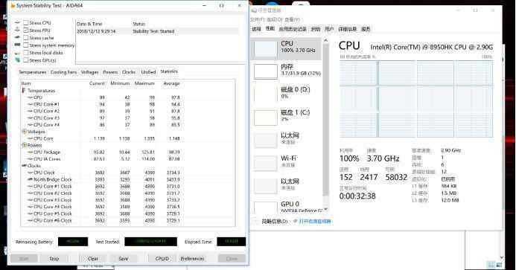Viewport: 516px width, 270px height.
Task: Select the CPU performance graph thumbnail
Action: click(x=266, y=48)
